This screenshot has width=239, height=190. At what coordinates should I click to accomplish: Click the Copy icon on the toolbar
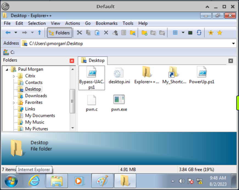coord(88,32)
